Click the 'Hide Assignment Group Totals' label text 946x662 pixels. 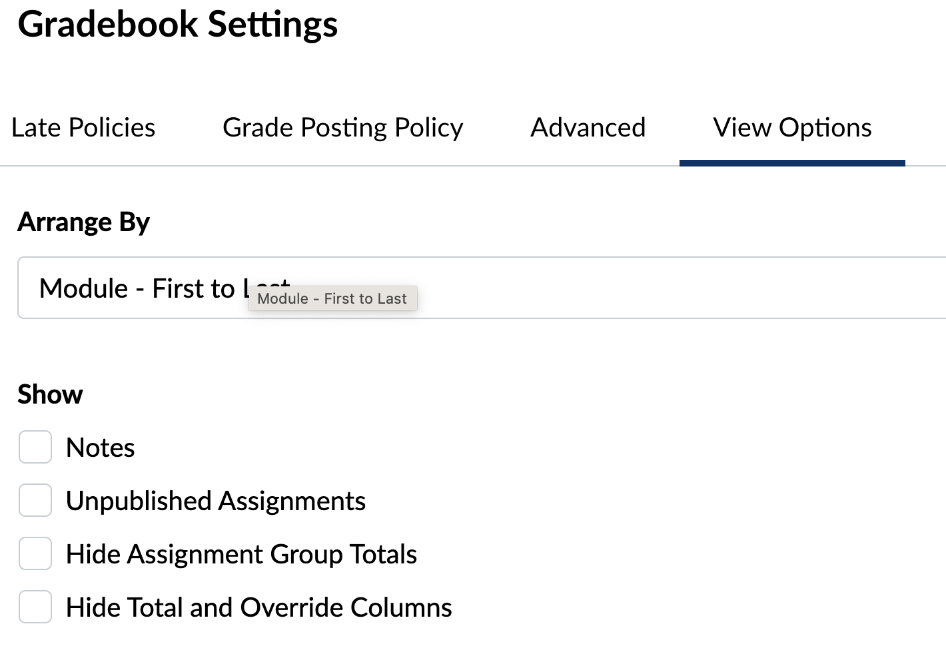pyautogui.click(x=241, y=554)
